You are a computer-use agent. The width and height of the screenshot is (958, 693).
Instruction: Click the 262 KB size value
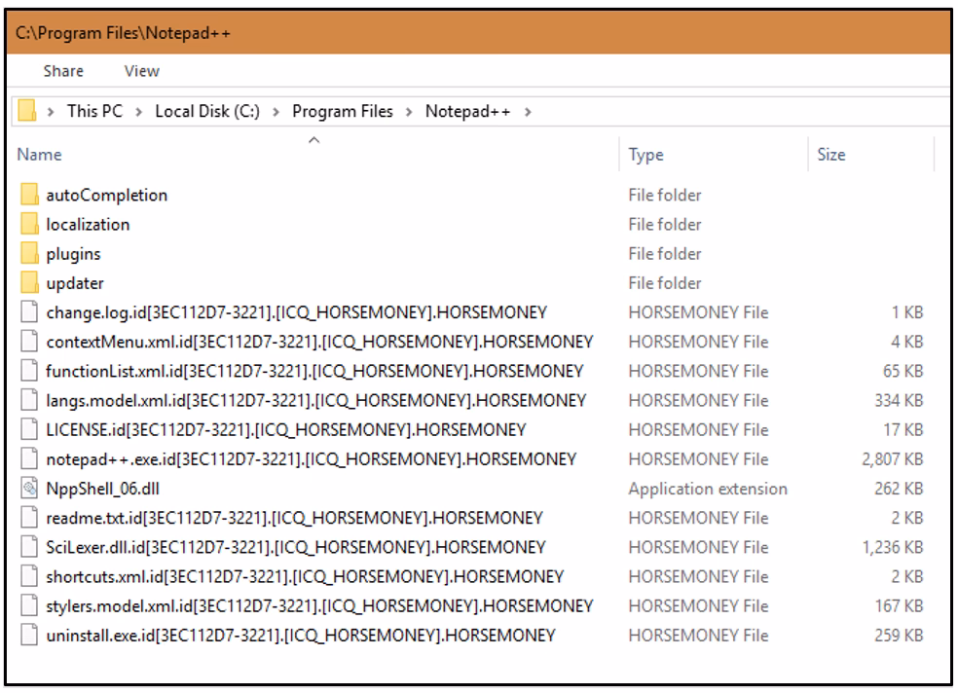pyautogui.click(x=898, y=489)
